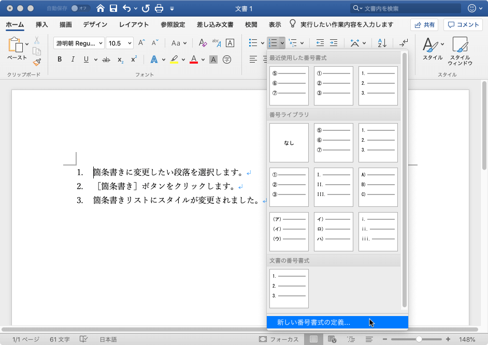Apply subscript formatting
The width and height of the screenshot is (488, 345).
pos(120,59)
